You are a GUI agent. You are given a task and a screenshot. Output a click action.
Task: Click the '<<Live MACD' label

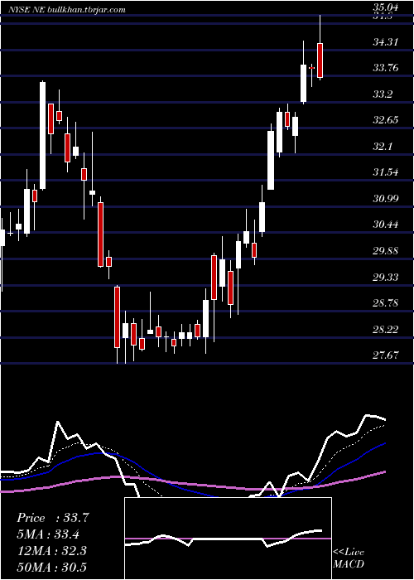[x=349, y=558]
